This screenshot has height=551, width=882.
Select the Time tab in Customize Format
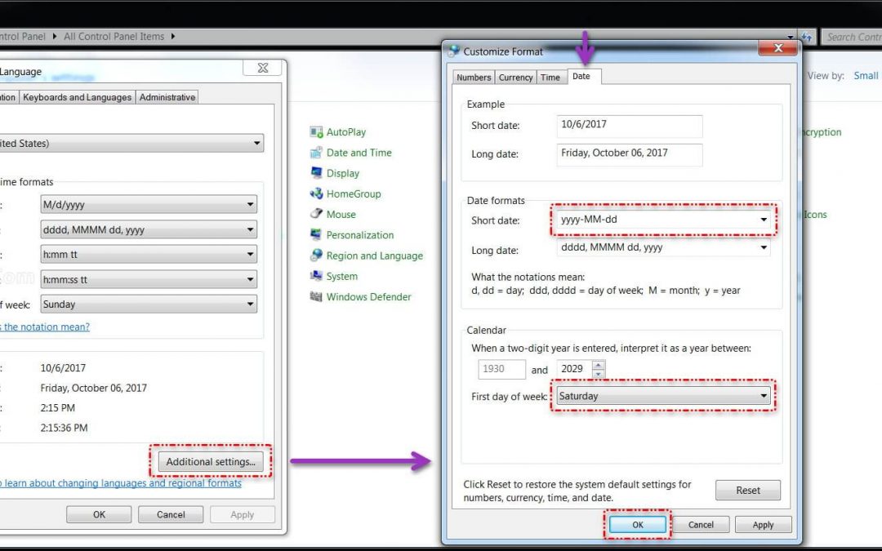pyautogui.click(x=550, y=78)
